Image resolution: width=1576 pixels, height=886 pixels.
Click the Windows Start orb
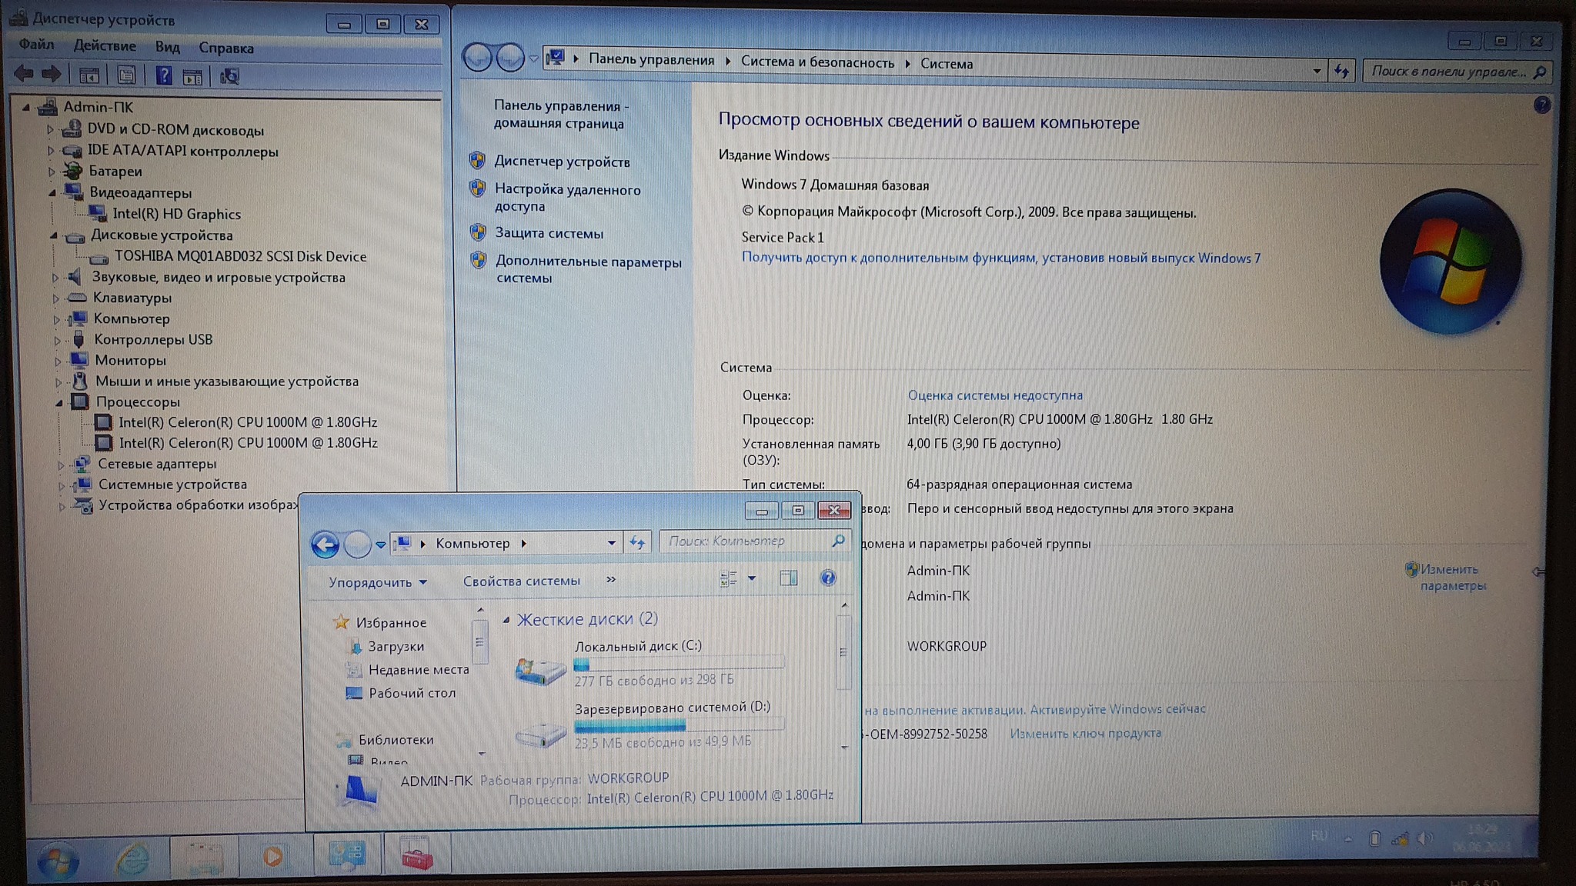58,860
